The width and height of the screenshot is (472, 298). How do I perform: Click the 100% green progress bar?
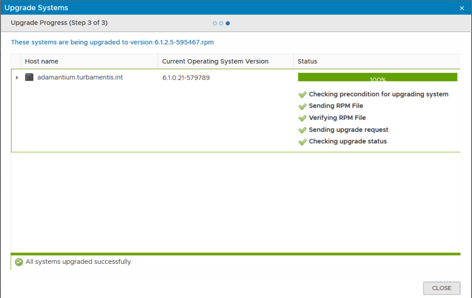coord(378,77)
